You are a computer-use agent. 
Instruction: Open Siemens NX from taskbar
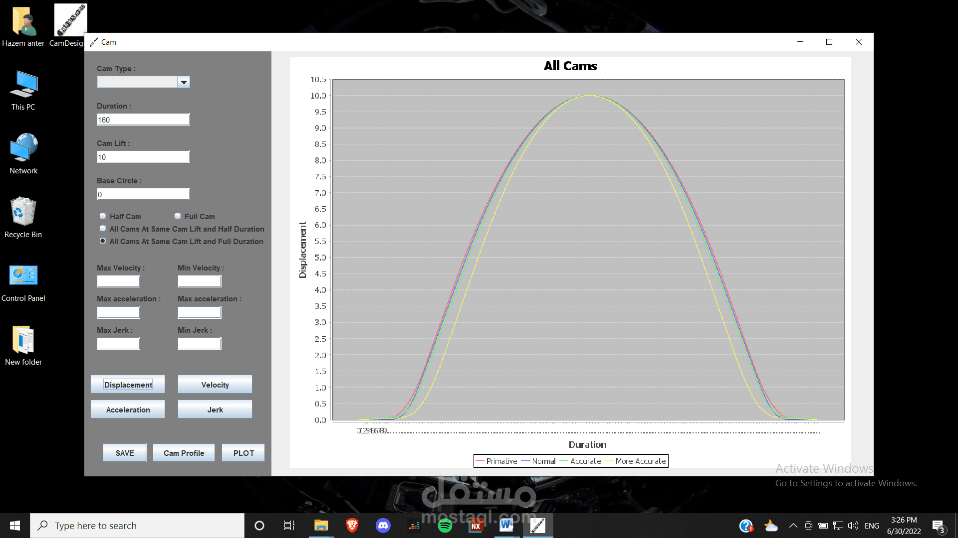point(476,526)
